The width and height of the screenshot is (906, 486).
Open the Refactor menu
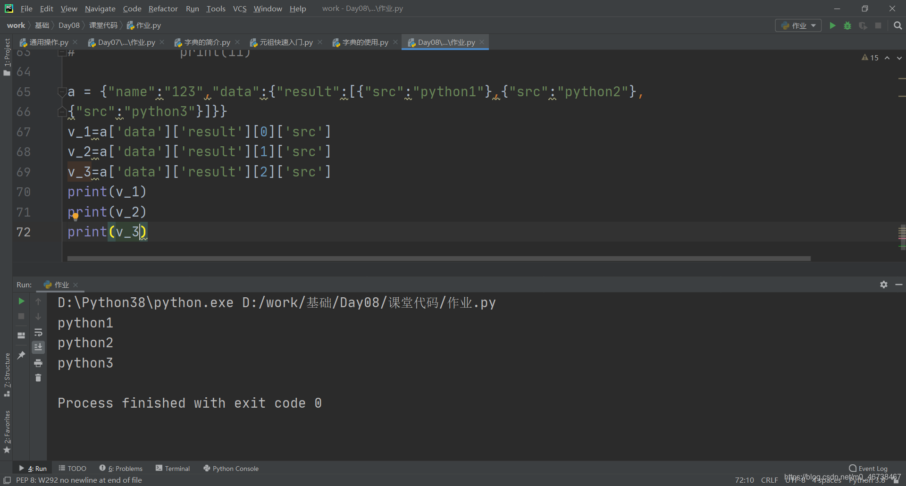(x=163, y=8)
